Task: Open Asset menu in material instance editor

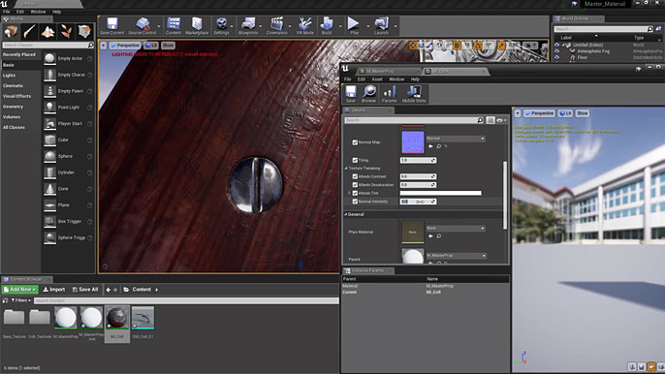Action: point(377,79)
